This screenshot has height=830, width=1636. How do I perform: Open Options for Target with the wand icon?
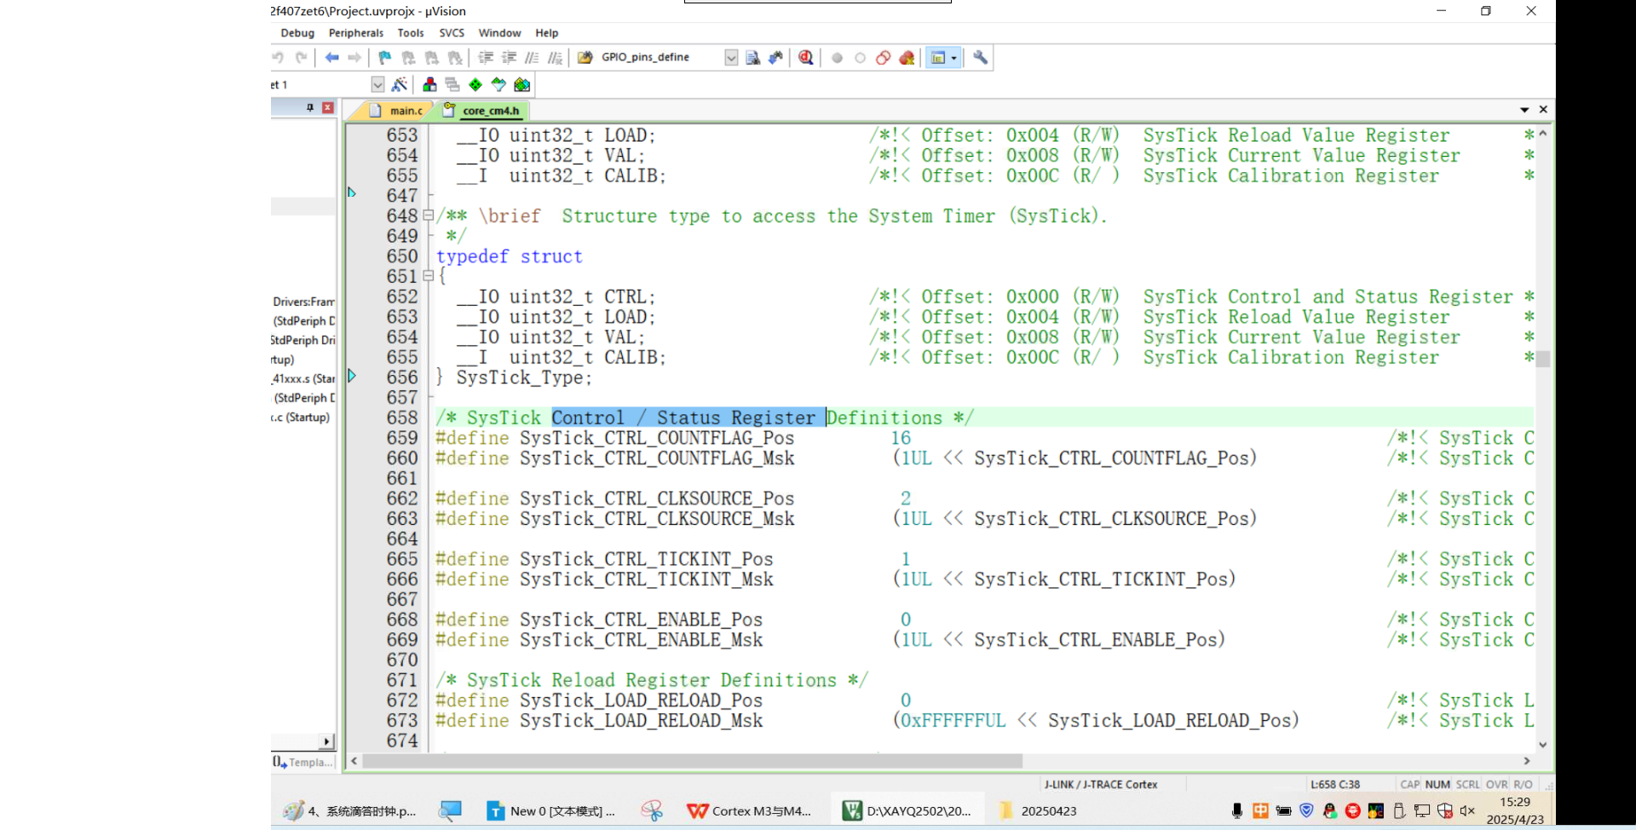[400, 84]
